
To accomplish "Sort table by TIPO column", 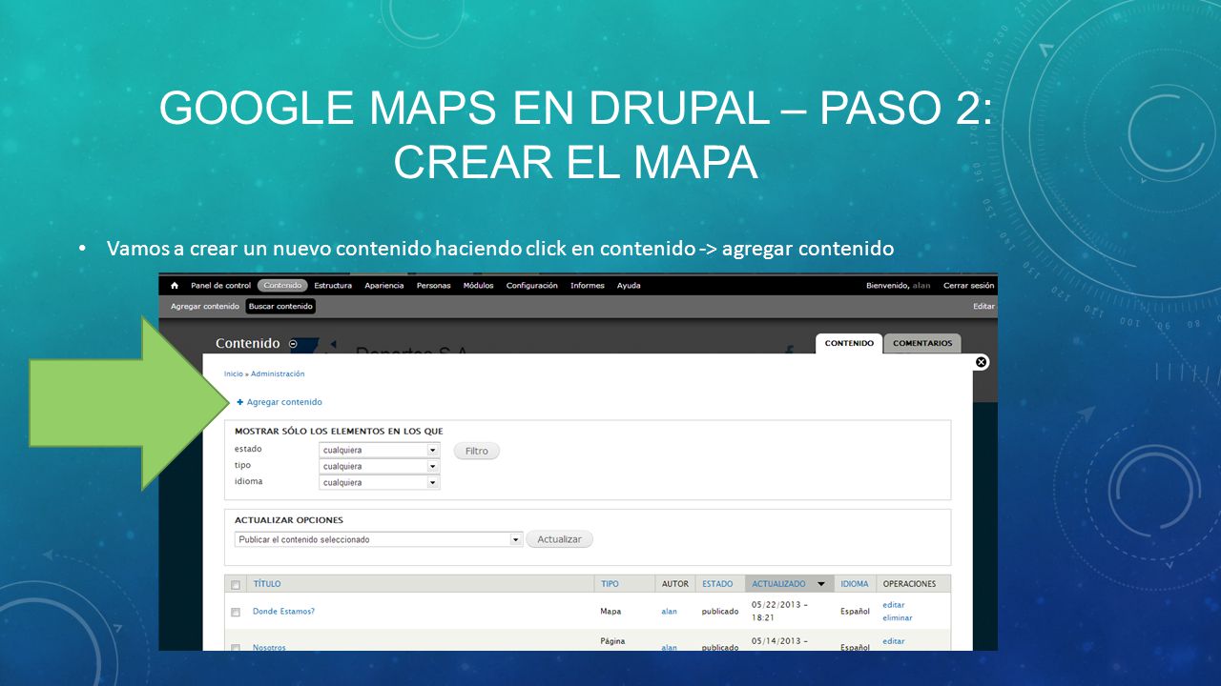I will (x=610, y=584).
